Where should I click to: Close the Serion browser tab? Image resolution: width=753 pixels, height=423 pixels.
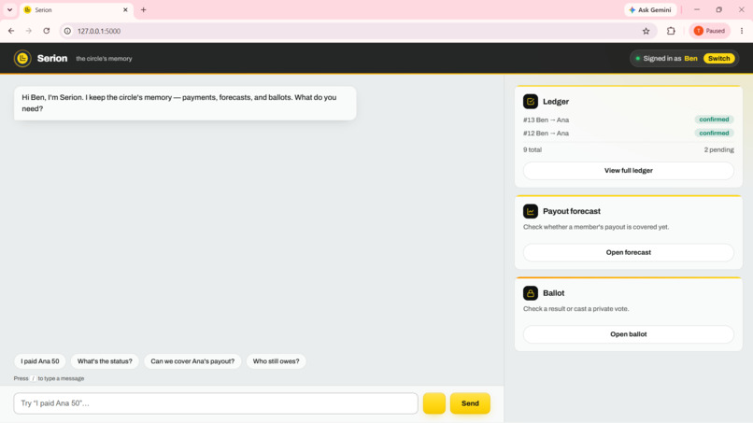pos(125,9)
